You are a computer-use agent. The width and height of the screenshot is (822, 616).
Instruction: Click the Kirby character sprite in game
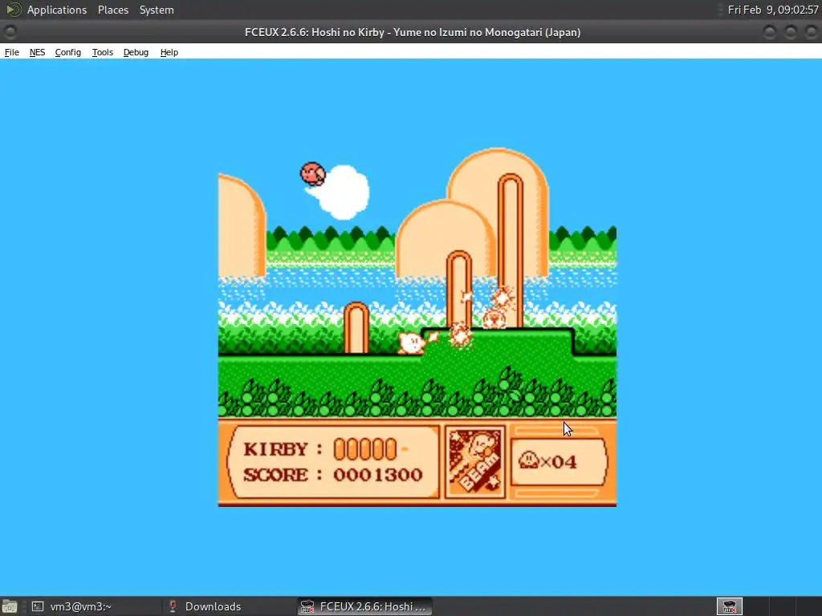pos(411,343)
